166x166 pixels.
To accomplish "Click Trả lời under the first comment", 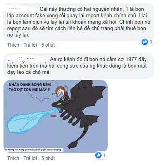I will tap(30, 45).
